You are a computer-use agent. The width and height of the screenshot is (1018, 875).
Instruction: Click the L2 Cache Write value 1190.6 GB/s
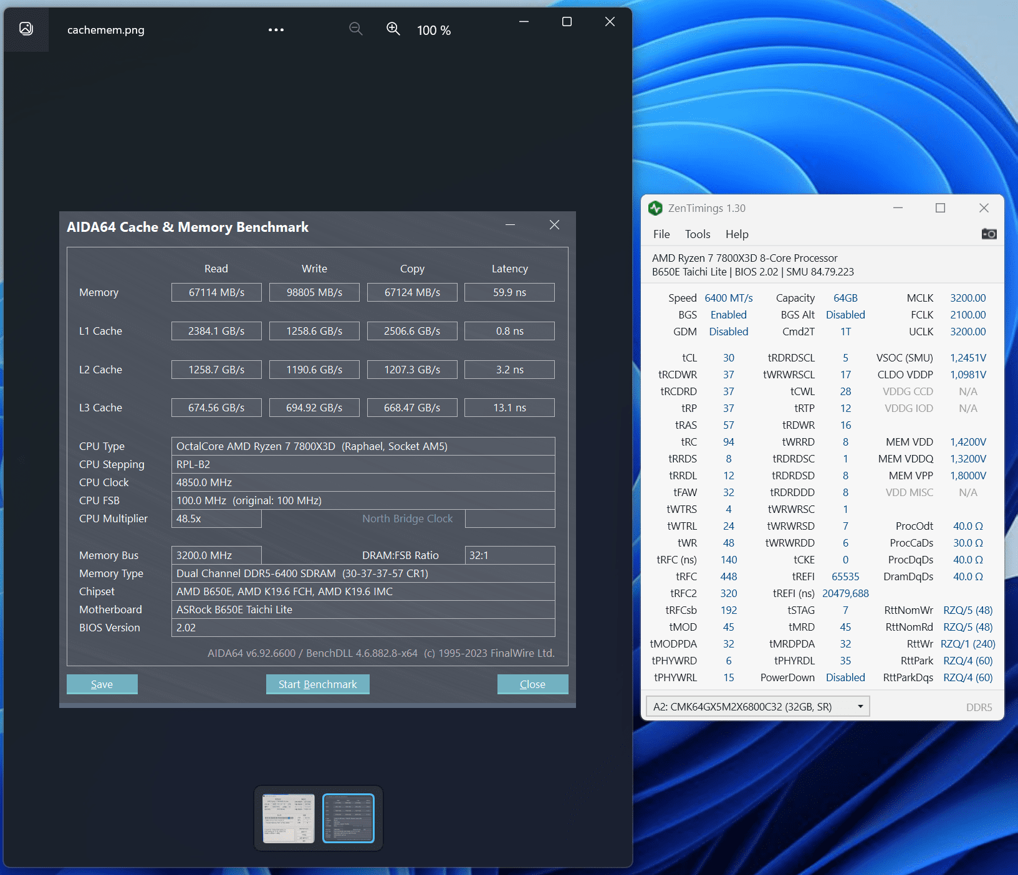click(314, 370)
